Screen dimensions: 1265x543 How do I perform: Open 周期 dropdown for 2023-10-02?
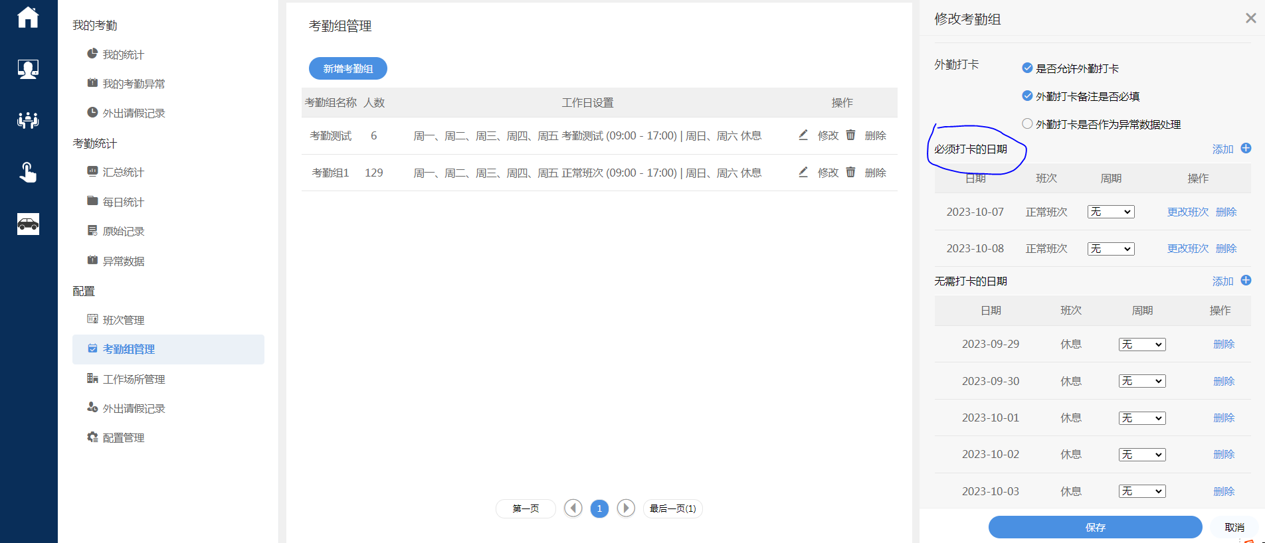(1141, 455)
